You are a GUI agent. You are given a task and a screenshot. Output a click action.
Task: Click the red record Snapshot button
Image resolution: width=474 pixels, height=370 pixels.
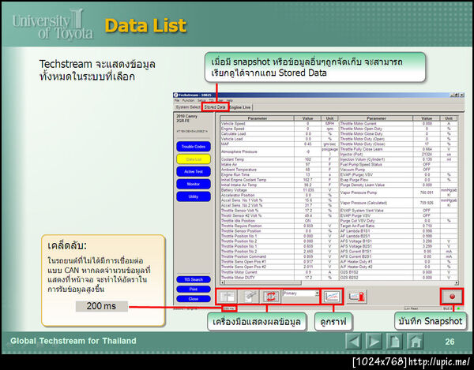452,297
